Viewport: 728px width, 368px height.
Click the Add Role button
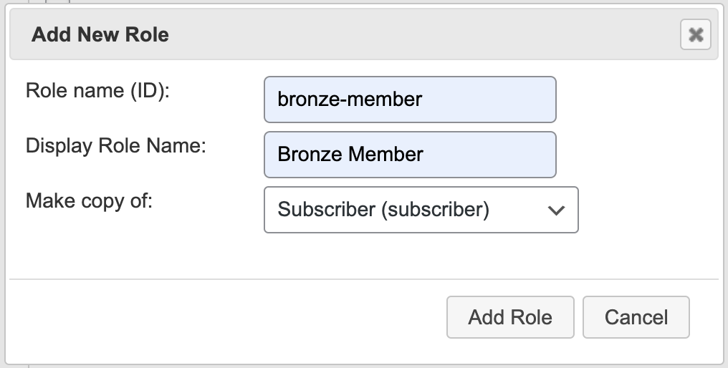510,317
